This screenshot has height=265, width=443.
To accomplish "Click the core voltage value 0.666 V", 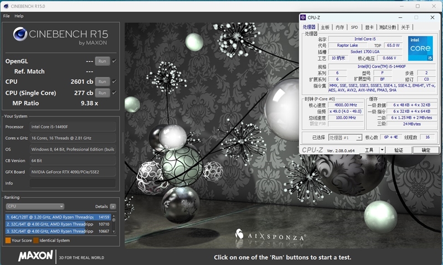I will (x=389, y=58).
